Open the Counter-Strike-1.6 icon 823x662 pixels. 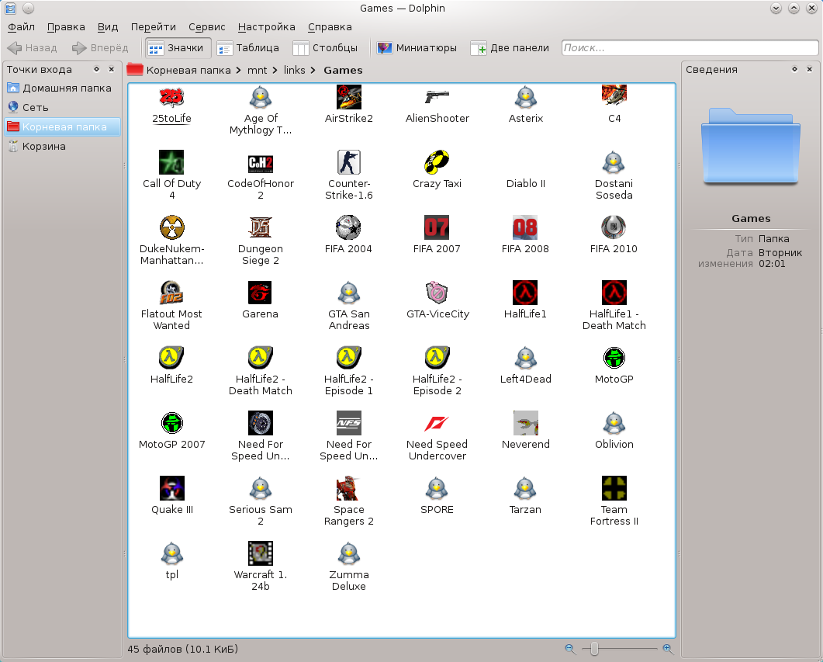point(349,162)
